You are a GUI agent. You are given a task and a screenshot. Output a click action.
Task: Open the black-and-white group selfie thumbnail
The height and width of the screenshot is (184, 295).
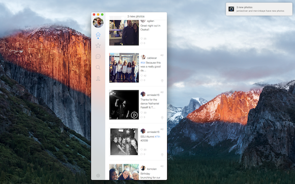click(124, 142)
